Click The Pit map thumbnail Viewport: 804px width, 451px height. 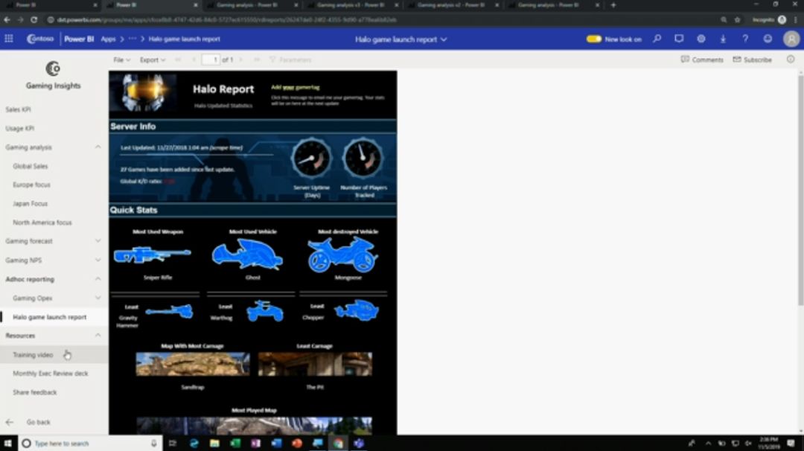[315, 364]
